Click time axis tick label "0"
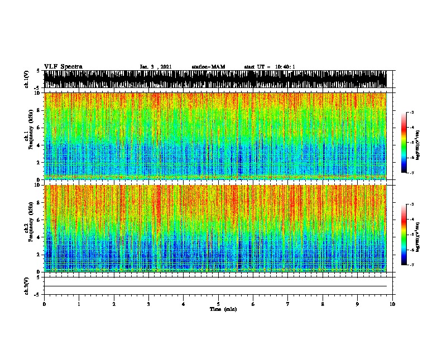442x341 pixels. 44,304
